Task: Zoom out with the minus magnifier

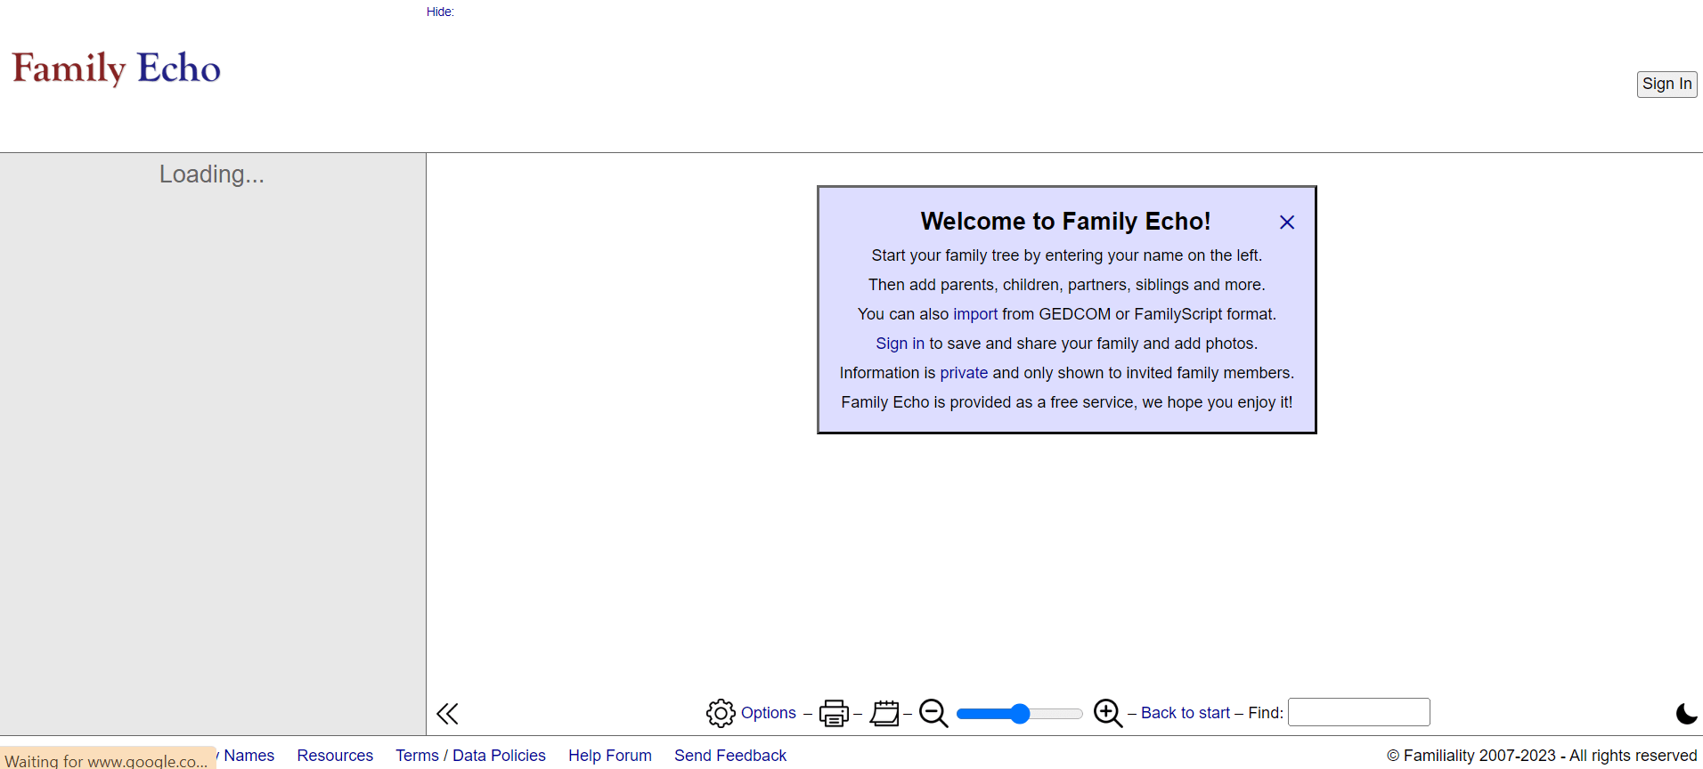Action: [933, 713]
